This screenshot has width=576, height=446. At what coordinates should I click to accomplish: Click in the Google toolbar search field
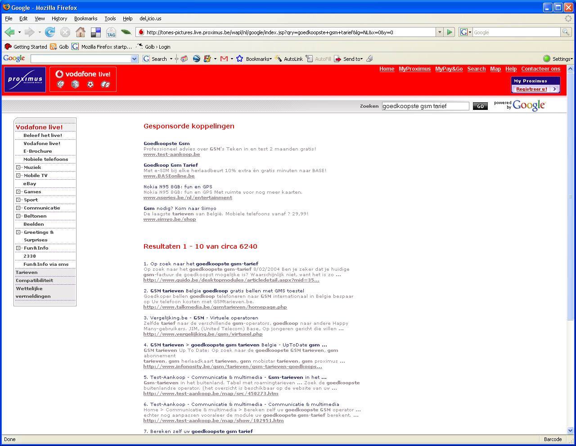click(81, 59)
